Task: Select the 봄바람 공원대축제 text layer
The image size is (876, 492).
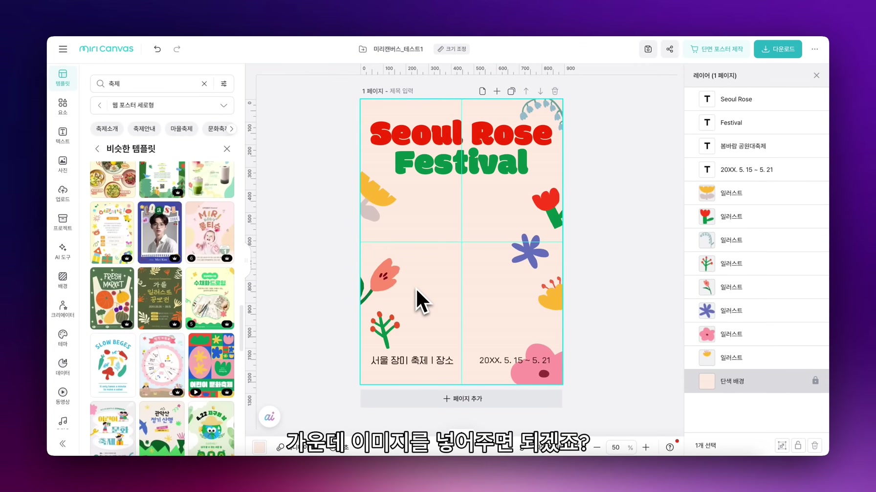Action: coord(757,146)
